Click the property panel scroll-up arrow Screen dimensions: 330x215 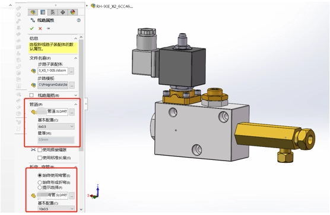click(x=81, y=37)
